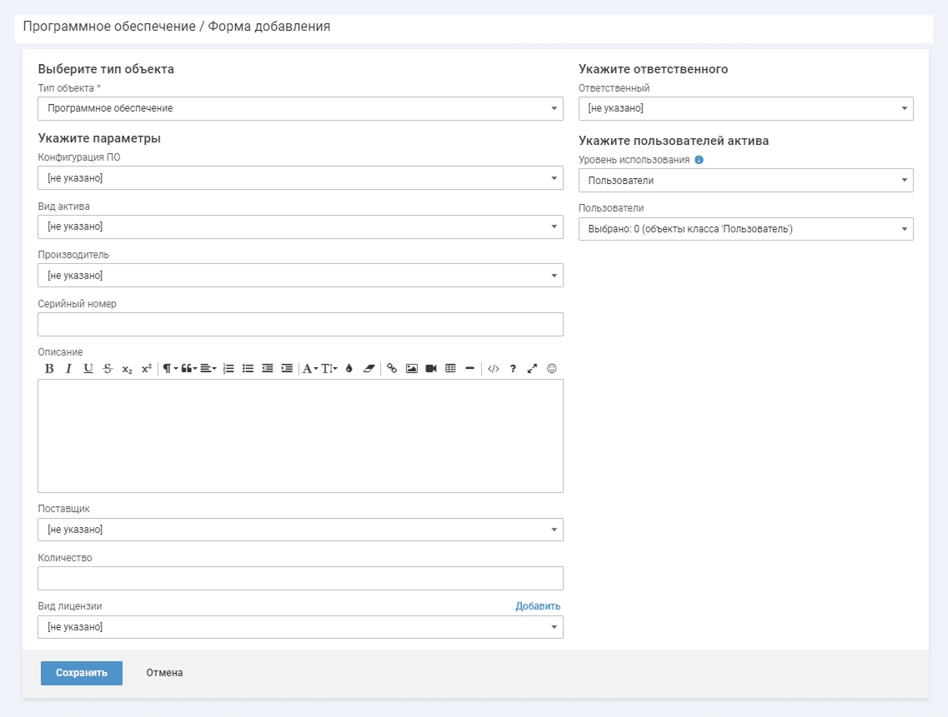Click the Добавить link near Вид лицензии
The image size is (948, 717).
click(538, 606)
